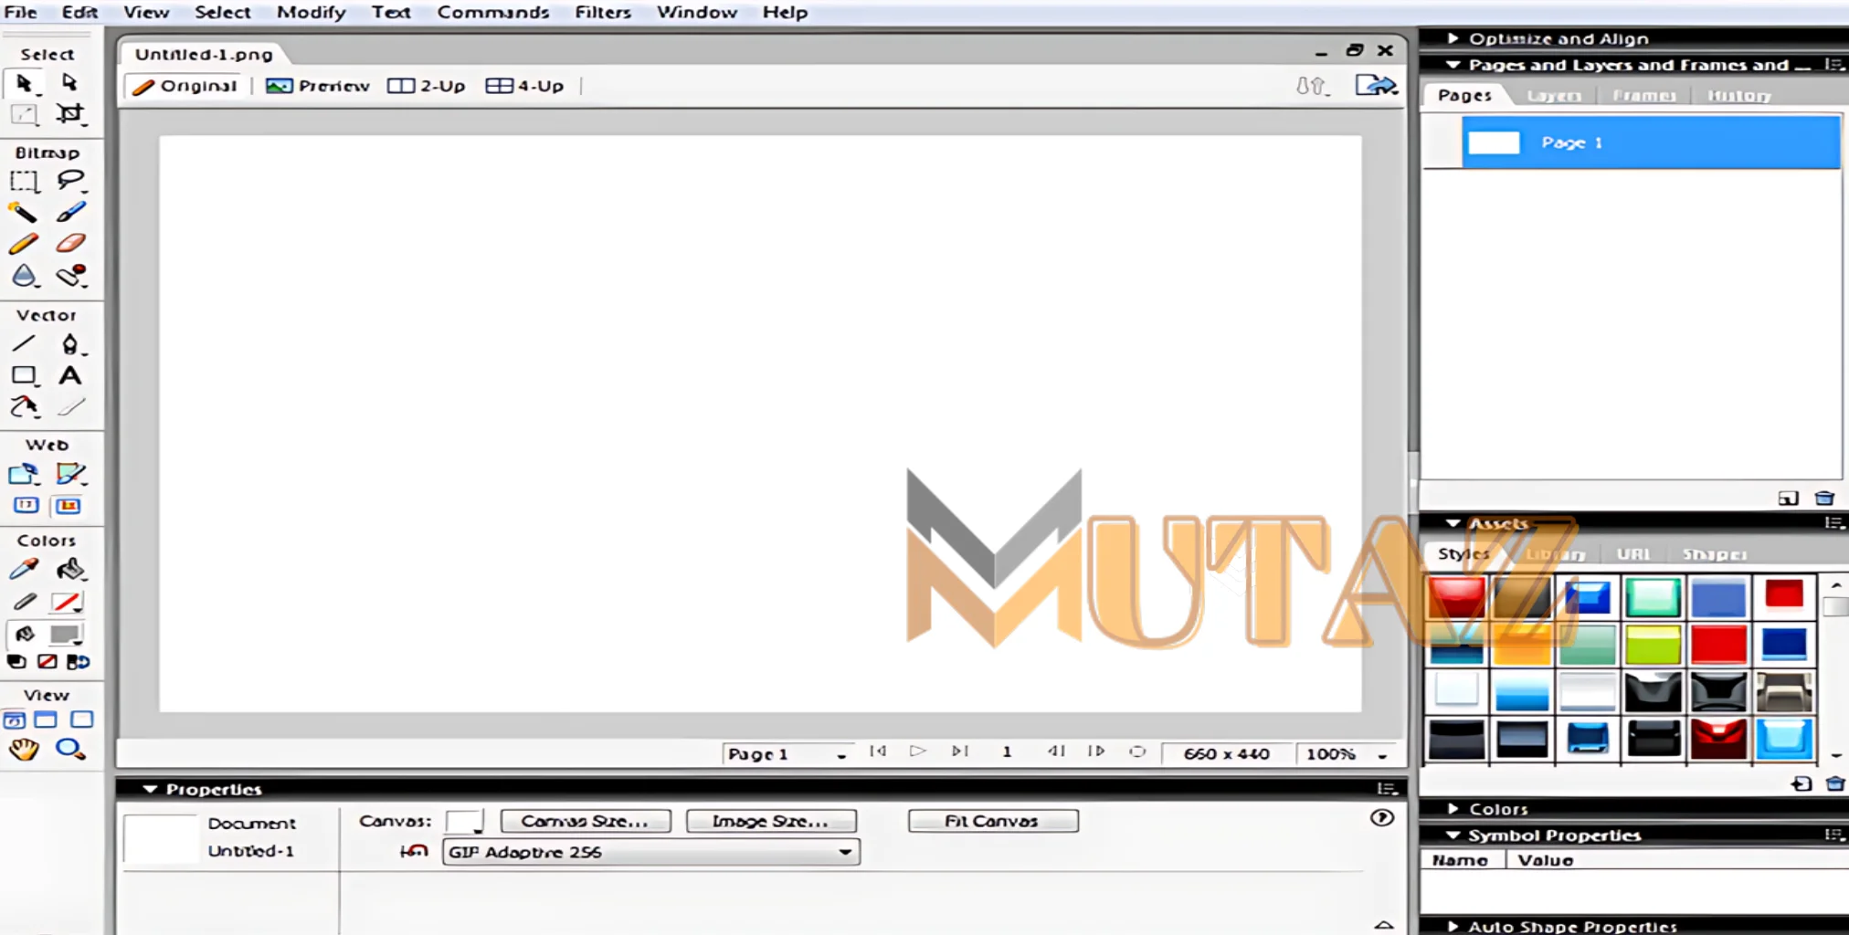Switch to Standard Screen mode
The width and height of the screenshot is (1849, 935).
coord(14,720)
